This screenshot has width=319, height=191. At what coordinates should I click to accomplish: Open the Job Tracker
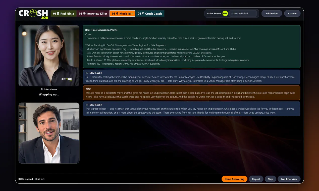point(272,14)
